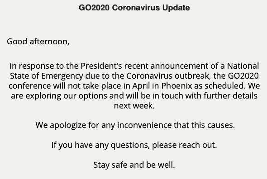Screen dimensions: 267x179
Task: Click the words please reach out
Action: click(x=185, y=145)
